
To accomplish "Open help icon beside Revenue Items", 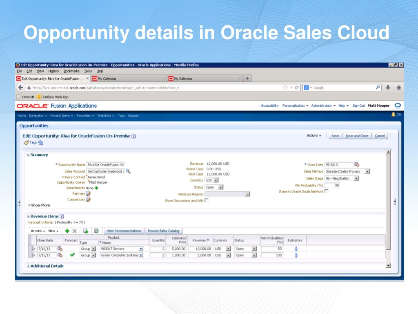I will pyautogui.click(x=62, y=216).
